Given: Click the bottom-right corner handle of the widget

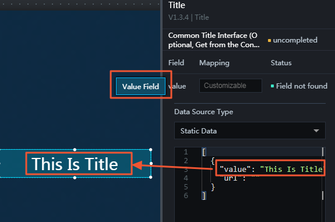Looking at the screenshot, I should point(151,177).
